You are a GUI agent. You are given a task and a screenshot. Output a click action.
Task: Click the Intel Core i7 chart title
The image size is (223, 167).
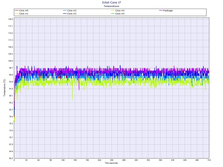click(111, 2)
